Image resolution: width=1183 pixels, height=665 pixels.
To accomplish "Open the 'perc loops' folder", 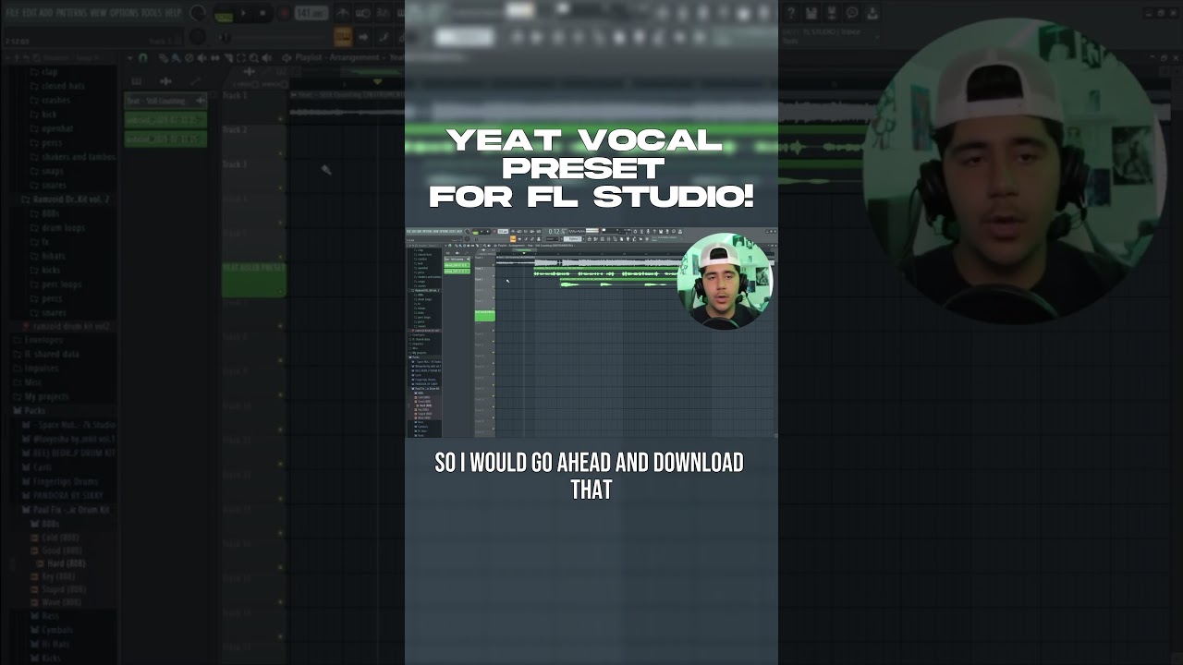I will tap(58, 284).
